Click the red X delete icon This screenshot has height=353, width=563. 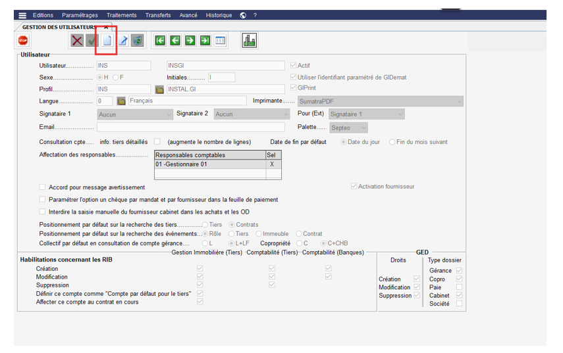tap(77, 41)
